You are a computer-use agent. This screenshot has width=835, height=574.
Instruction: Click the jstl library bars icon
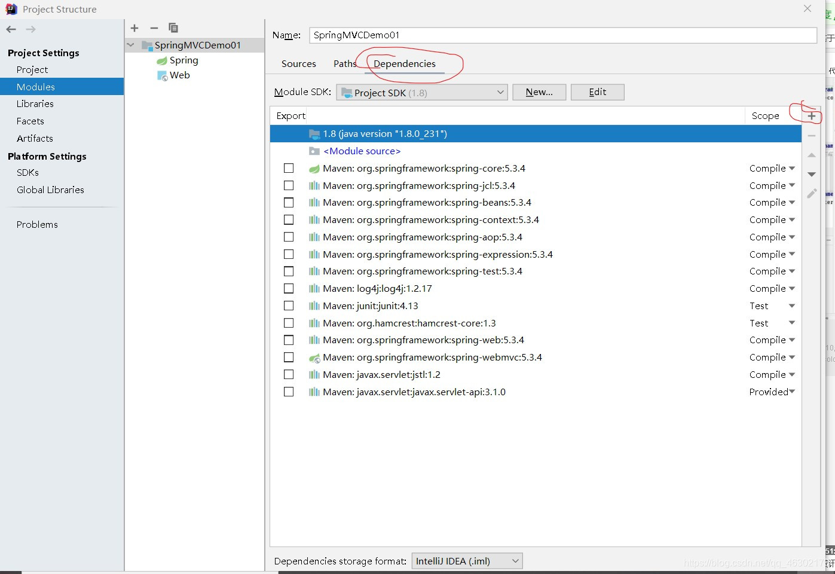(x=314, y=375)
